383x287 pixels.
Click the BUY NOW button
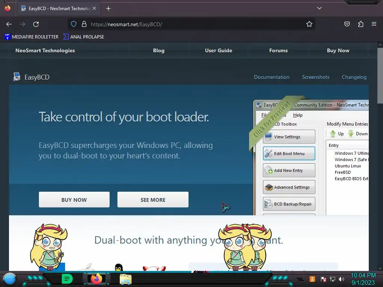(74, 200)
